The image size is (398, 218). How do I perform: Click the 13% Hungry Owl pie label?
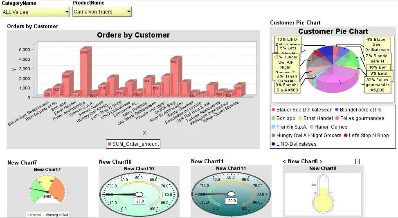(x=286, y=65)
